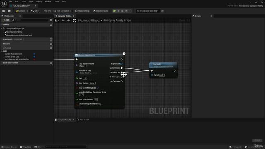Switch to the Gameplay Ability graph tab
Screen dimensions: 265x149
click(x=64, y=16)
